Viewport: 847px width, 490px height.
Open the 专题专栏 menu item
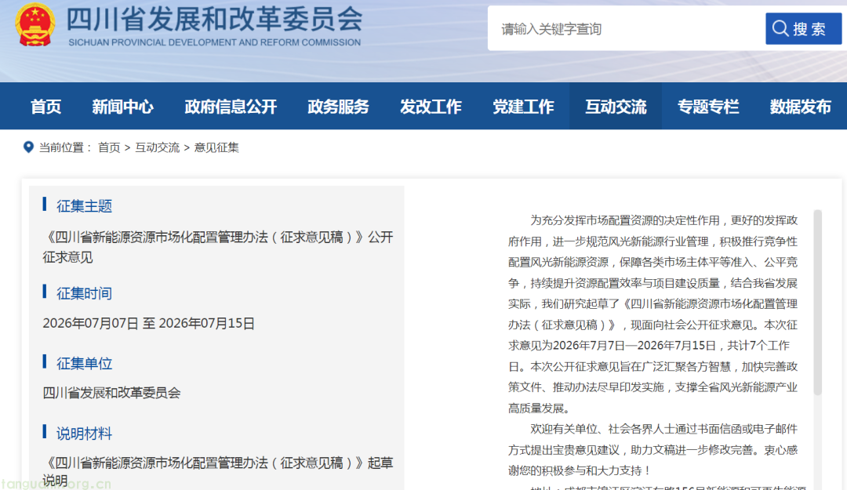click(x=708, y=107)
